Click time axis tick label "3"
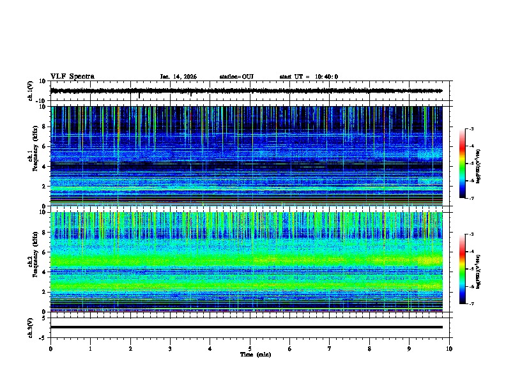The width and height of the screenshot is (506, 391). [171, 349]
